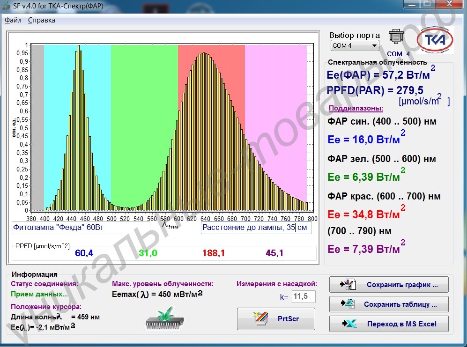Click the Выбор порта label
This screenshot has width=467, height=347.
355,35
